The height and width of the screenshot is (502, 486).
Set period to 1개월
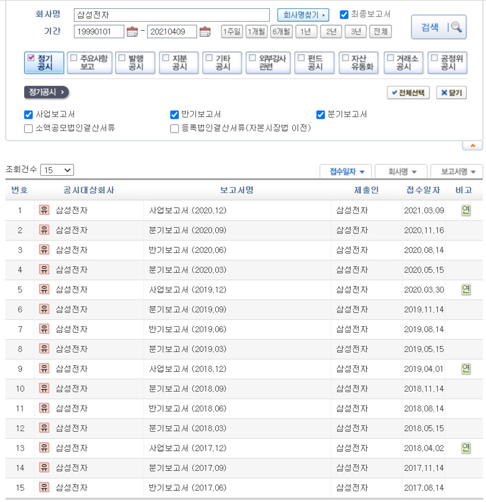(x=256, y=32)
